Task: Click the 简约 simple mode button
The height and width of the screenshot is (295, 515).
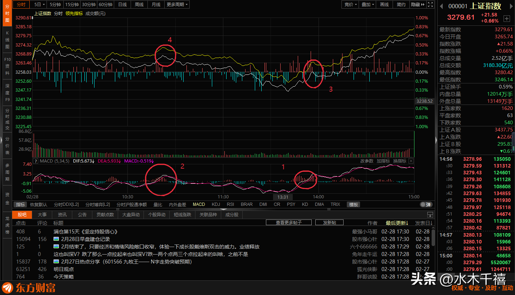Action: tap(401, 5)
